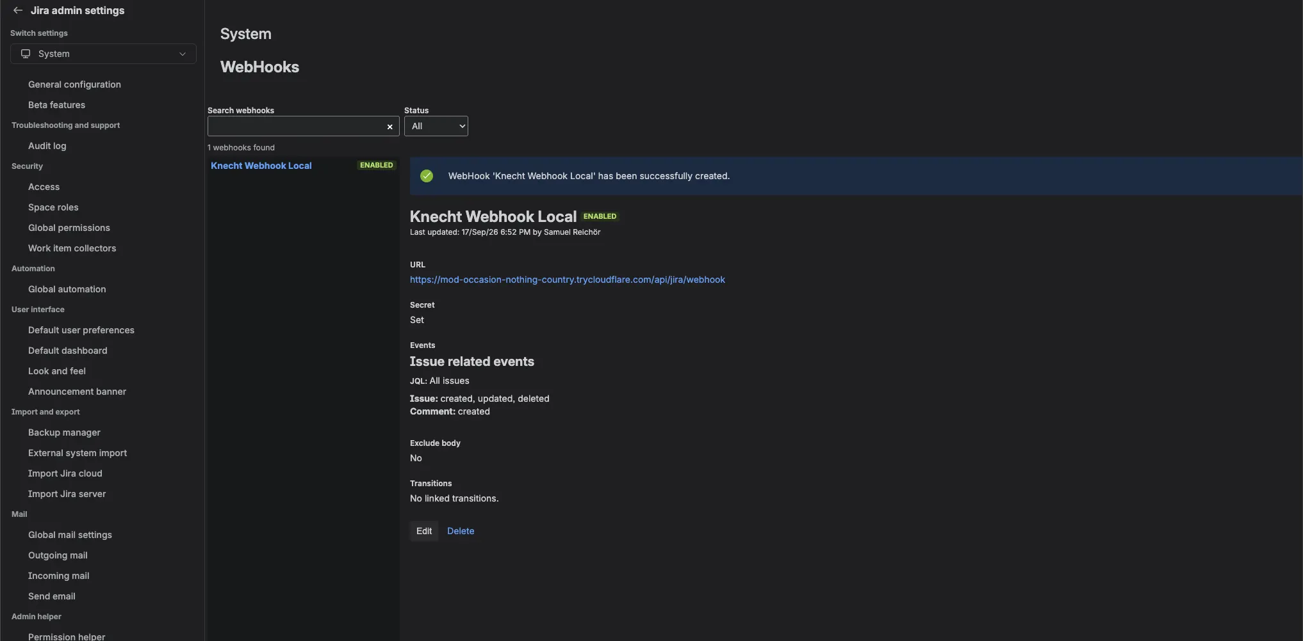Image resolution: width=1303 pixels, height=641 pixels.
Task: Click the 'No linked transitions.' text
Action: [454, 498]
